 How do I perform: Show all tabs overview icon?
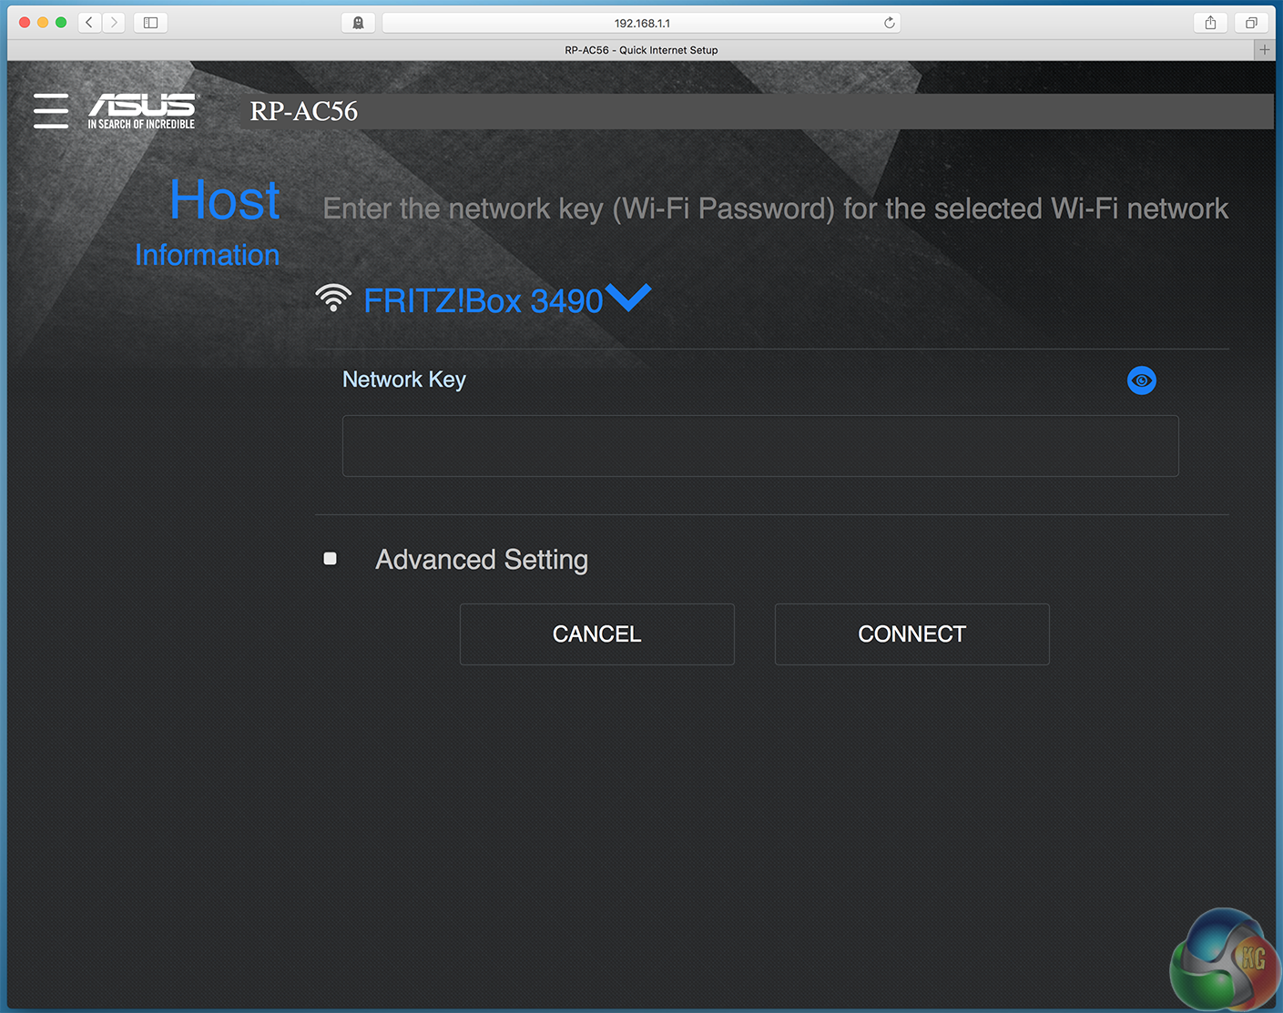pos(1251,23)
